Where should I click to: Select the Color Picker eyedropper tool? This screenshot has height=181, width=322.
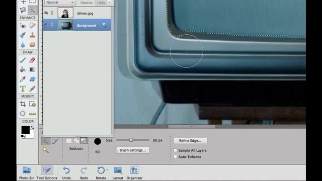(x=23, y=79)
